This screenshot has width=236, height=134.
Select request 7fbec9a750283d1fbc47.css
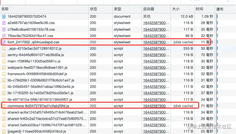(x=31, y=36)
